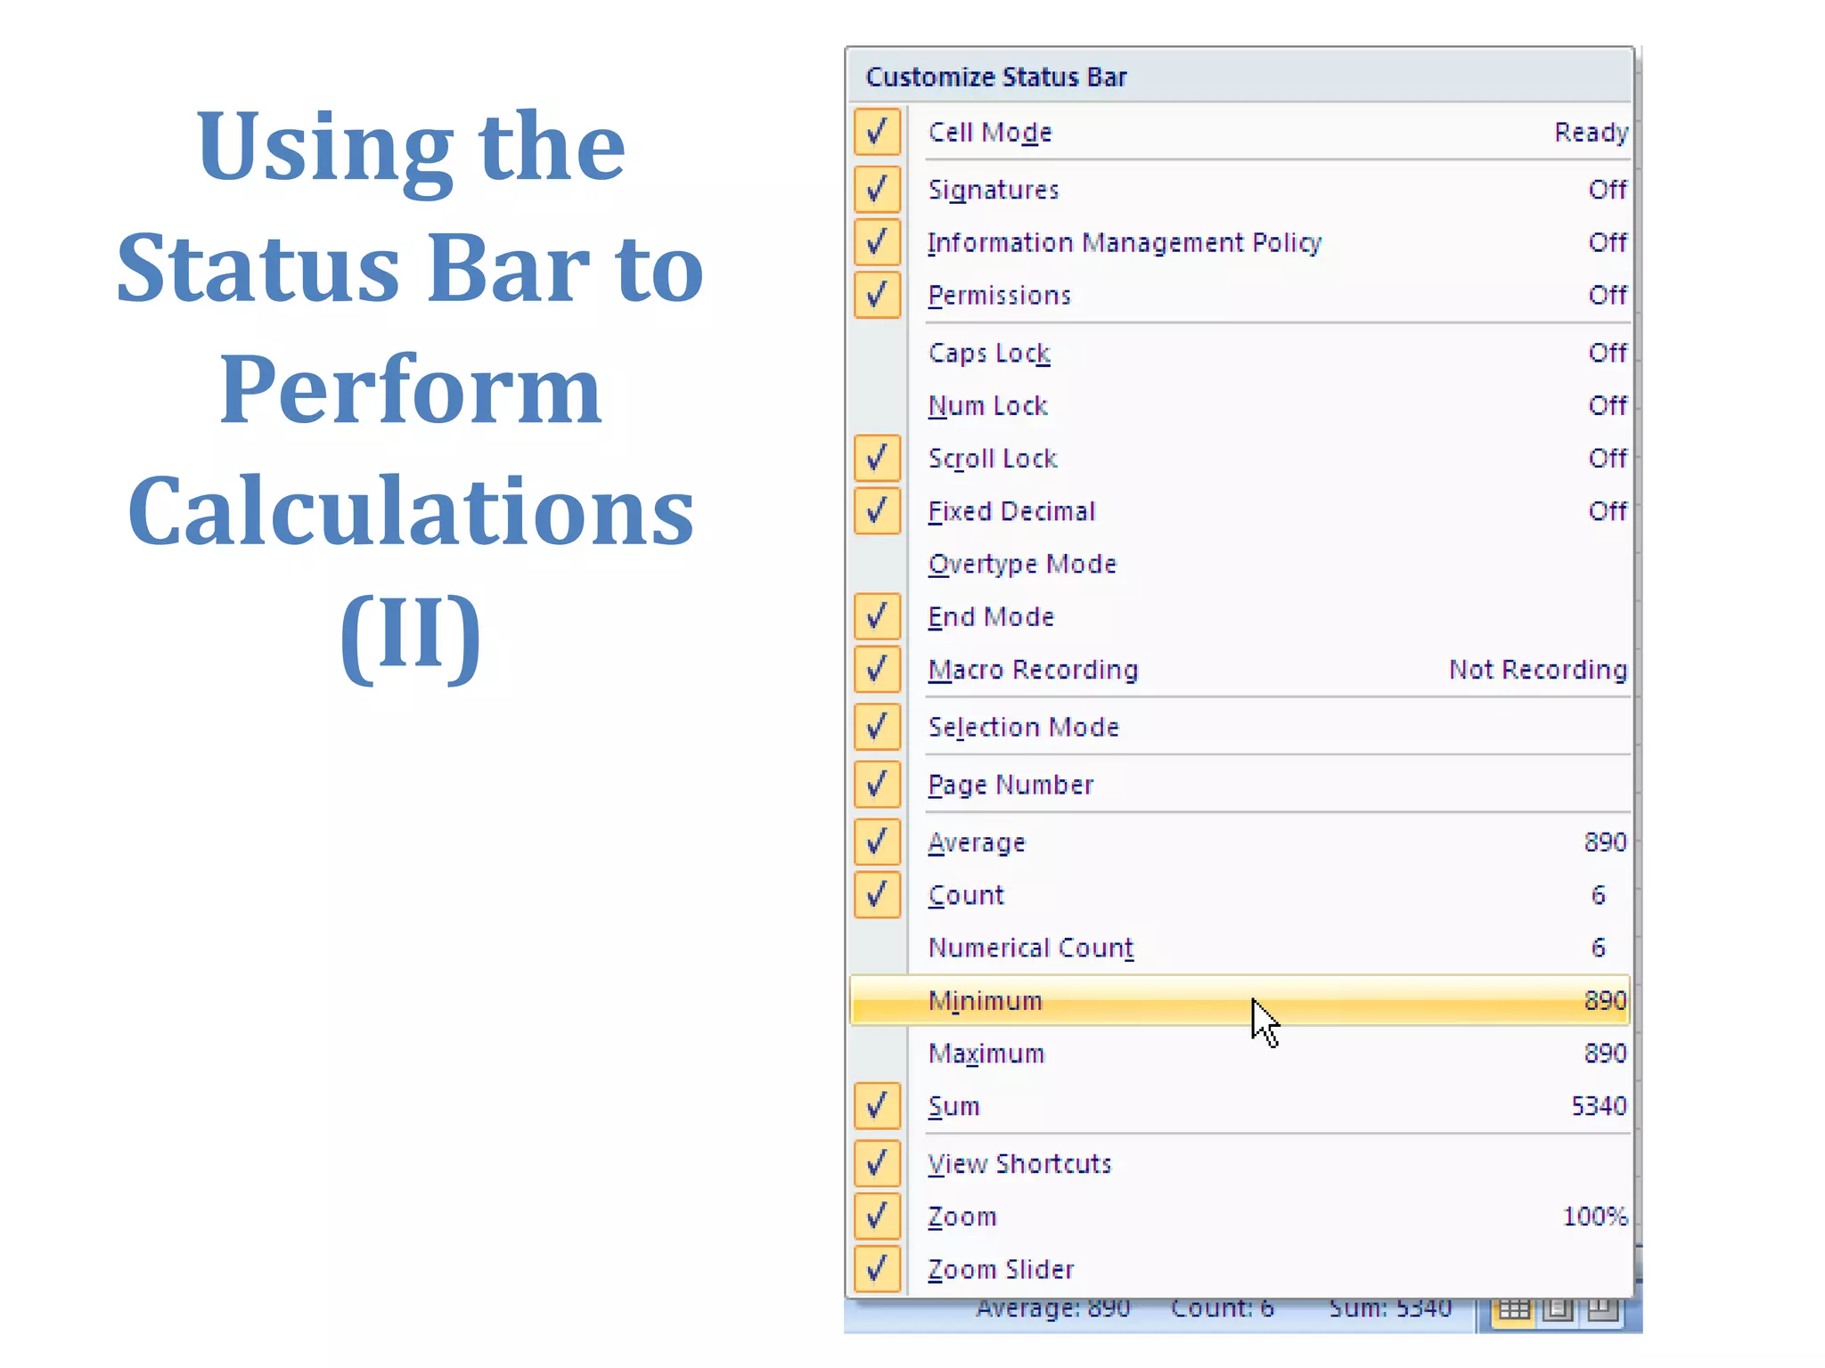
Task: Uncheck the Zoom checkmark
Action: pyautogui.click(x=877, y=1216)
